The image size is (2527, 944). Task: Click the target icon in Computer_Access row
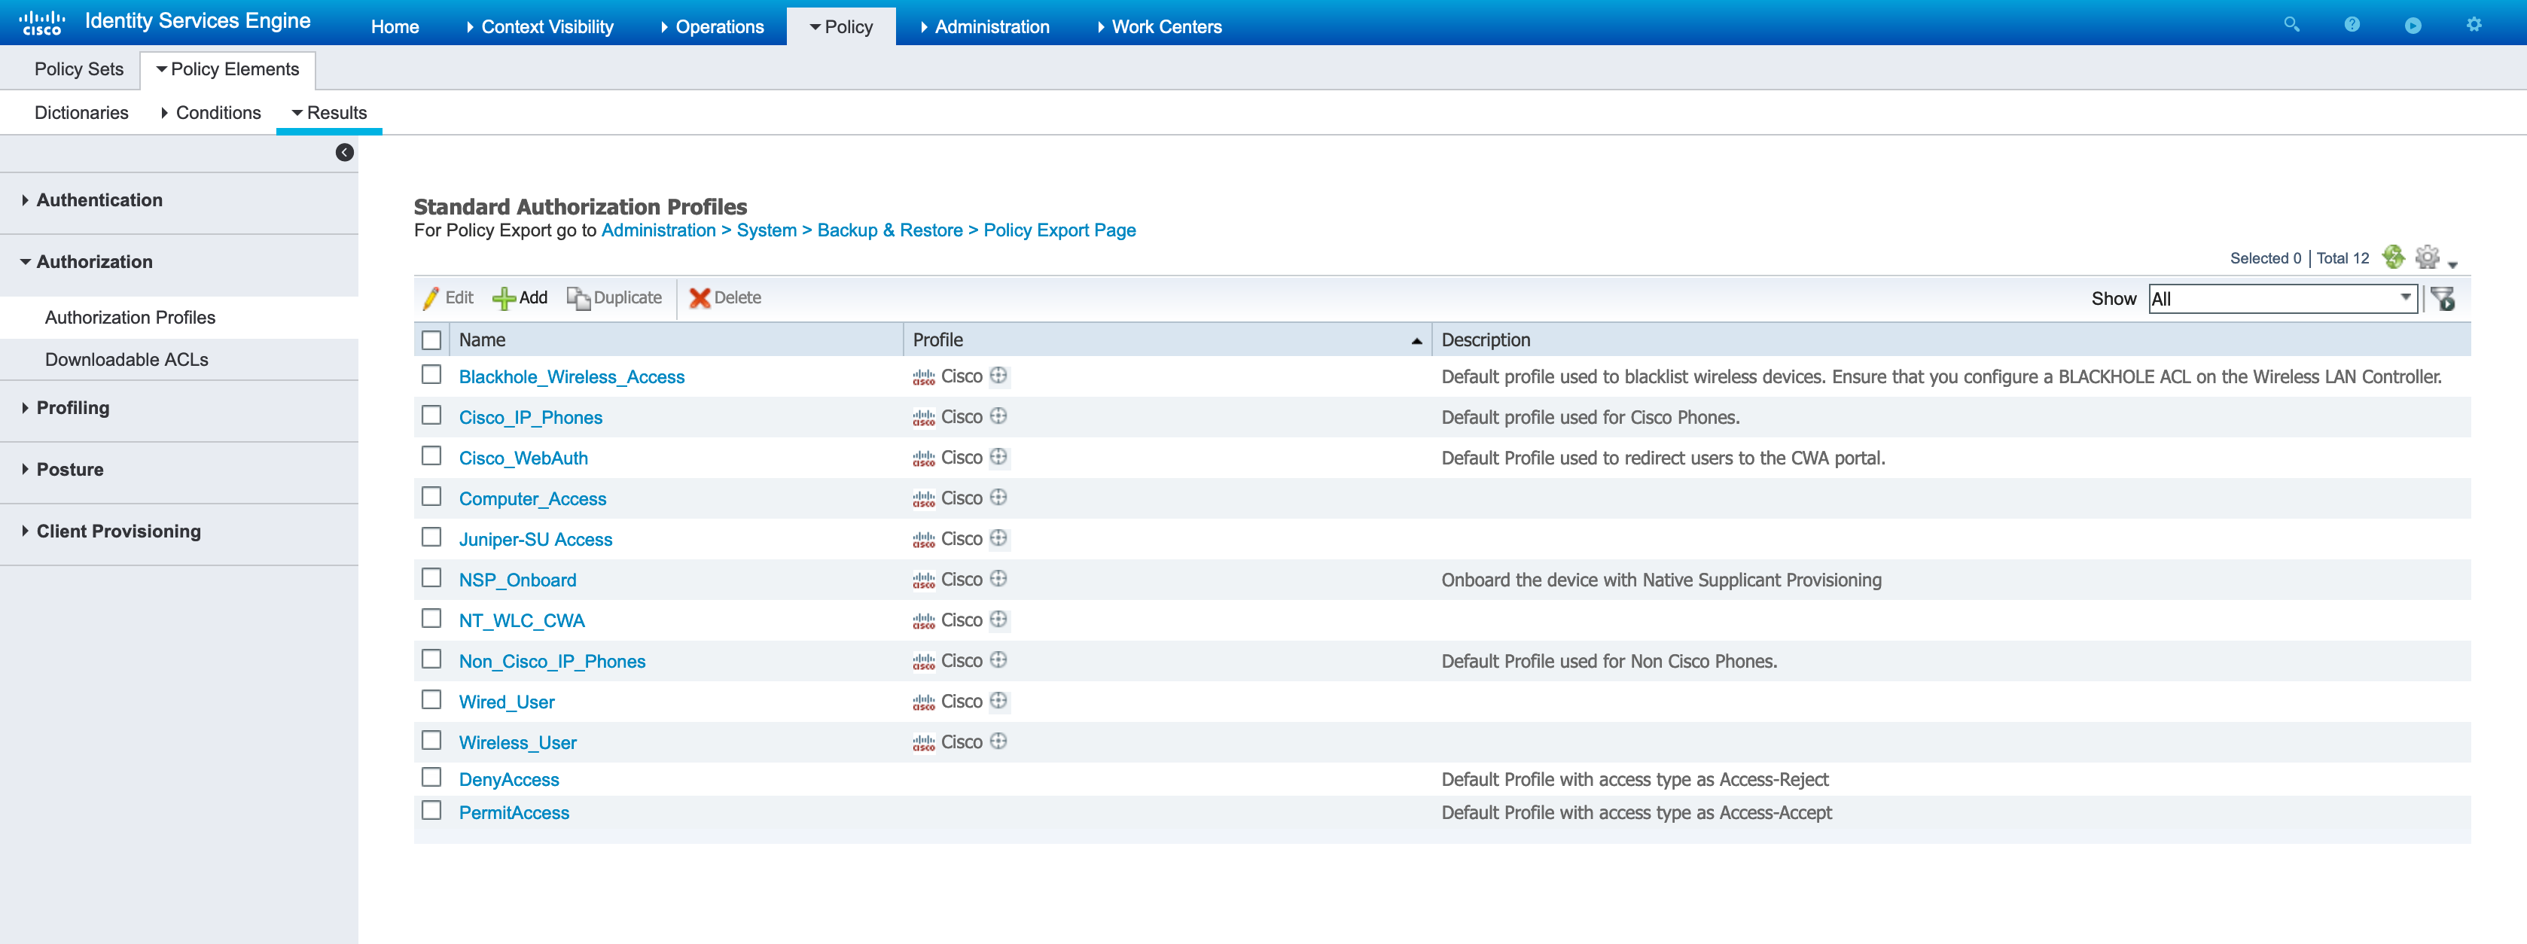click(998, 497)
